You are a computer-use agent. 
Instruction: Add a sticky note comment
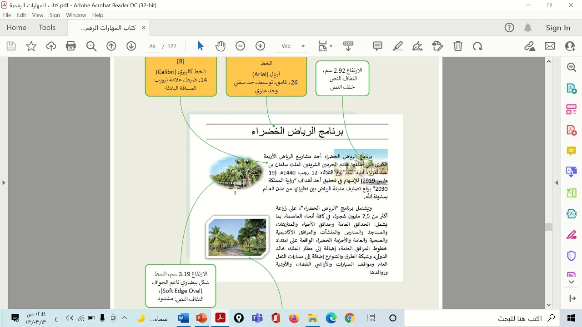(x=377, y=46)
